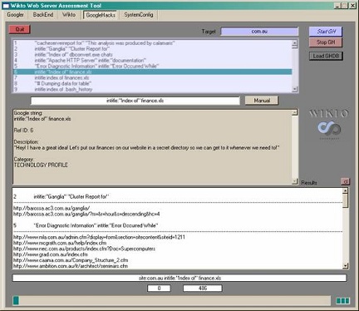Click the www.mla.com.au admin.cfm result
Viewport: 359px width, 311px height.
pos(99,237)
